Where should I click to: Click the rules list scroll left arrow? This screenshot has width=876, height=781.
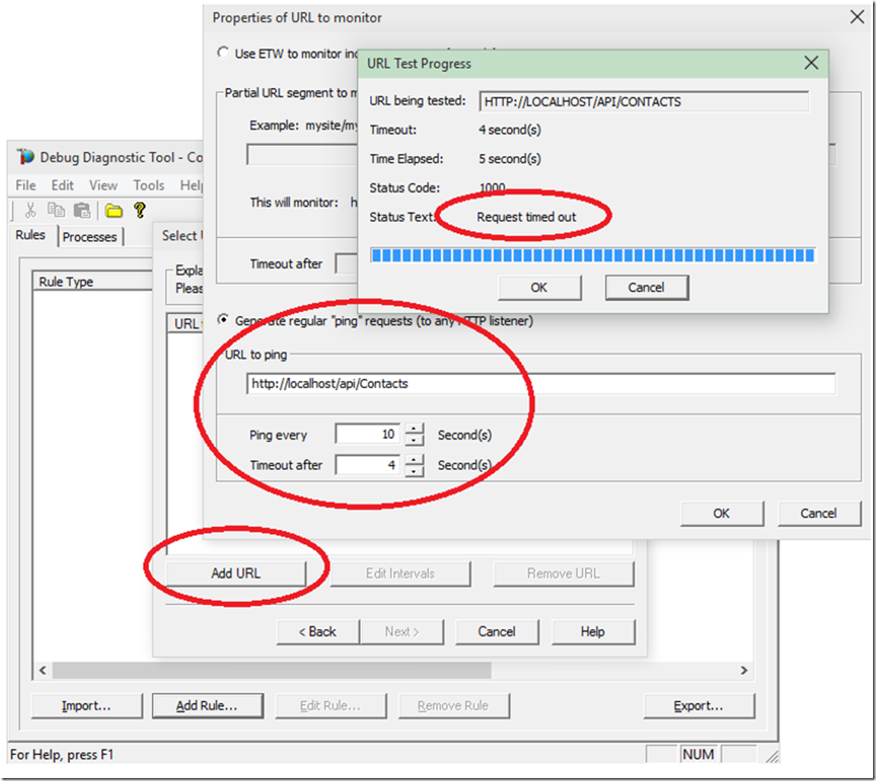(x=42, y=670)
